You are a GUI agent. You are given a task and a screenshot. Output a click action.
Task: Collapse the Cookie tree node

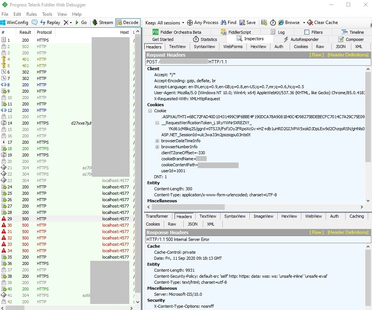pos(150,111)
